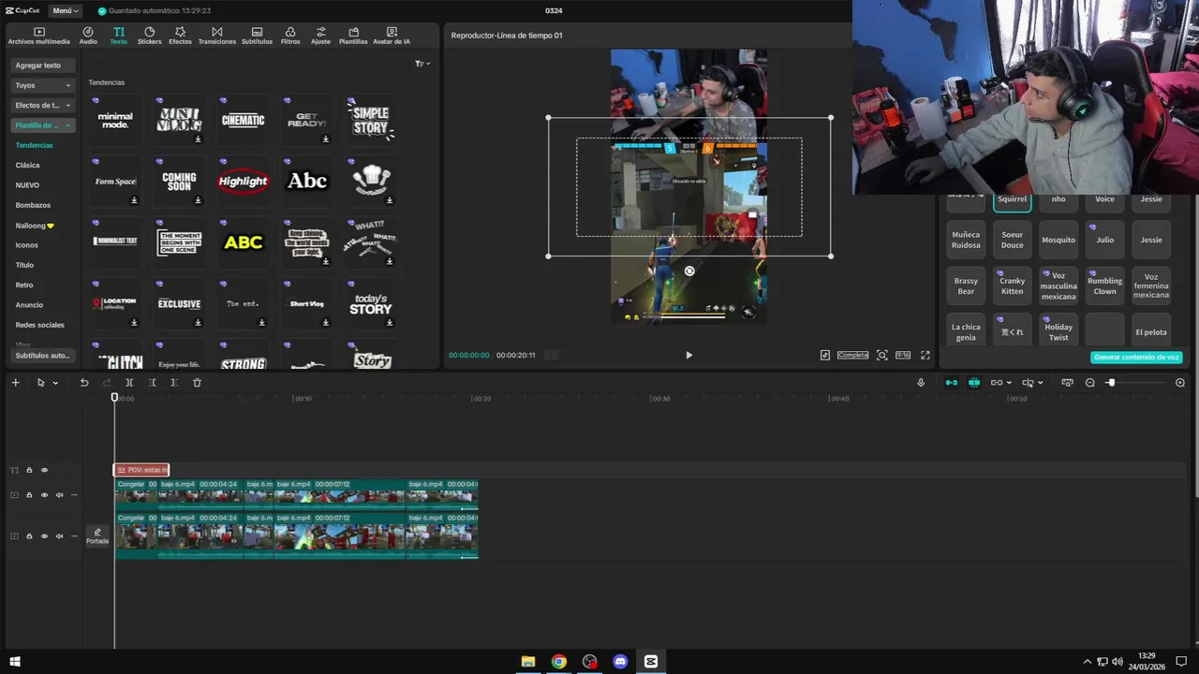Delete the selected clip with trash icon

[197, 383]
